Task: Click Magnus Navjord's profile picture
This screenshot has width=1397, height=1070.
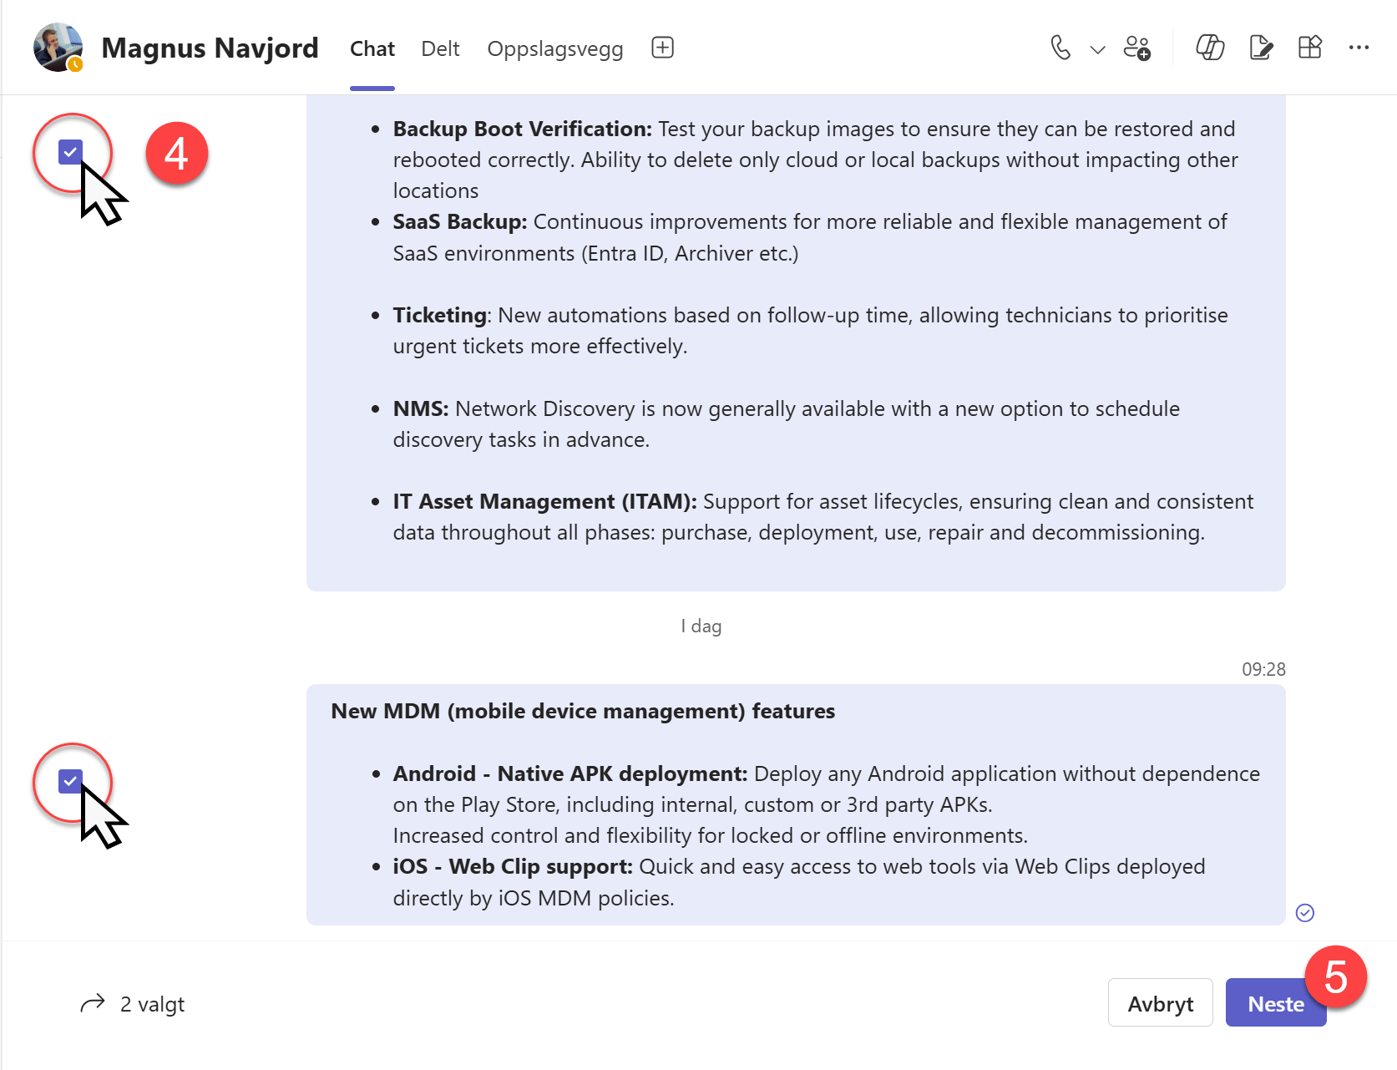Action: (x=58, y=47)
